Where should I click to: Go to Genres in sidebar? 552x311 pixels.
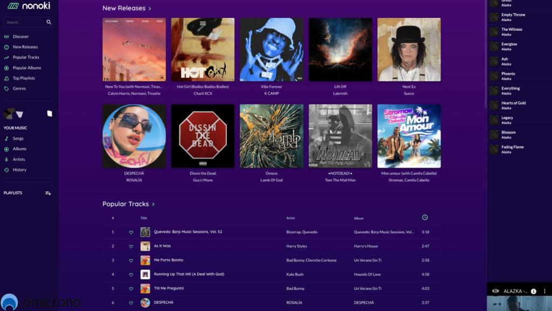coord(19,89)
